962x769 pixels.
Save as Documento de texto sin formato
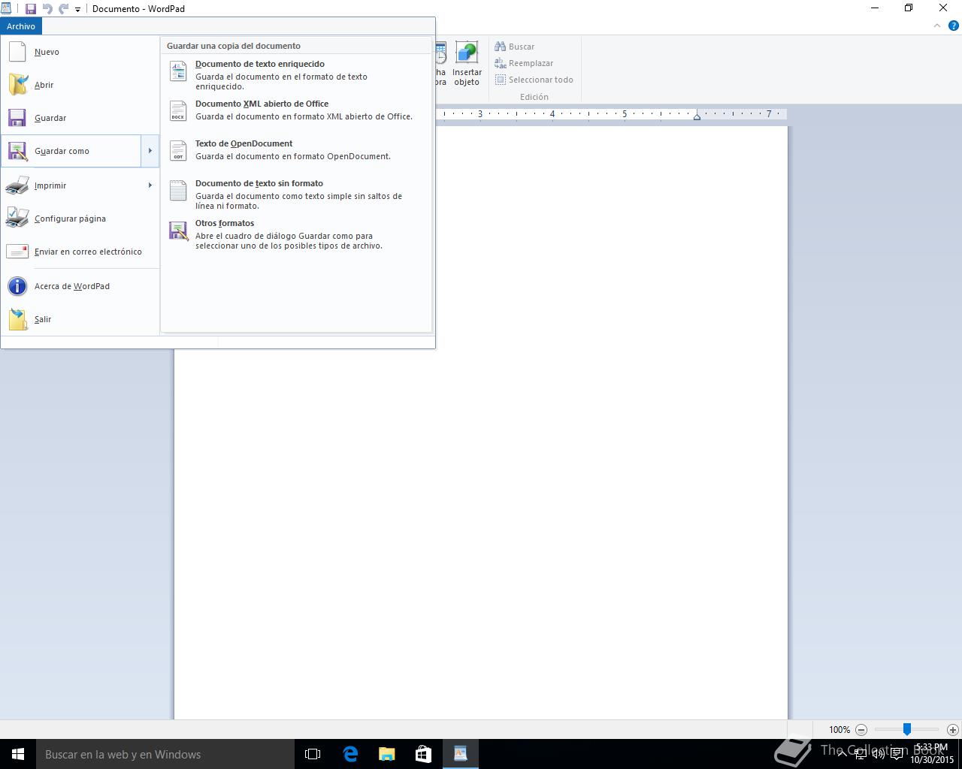295,195
